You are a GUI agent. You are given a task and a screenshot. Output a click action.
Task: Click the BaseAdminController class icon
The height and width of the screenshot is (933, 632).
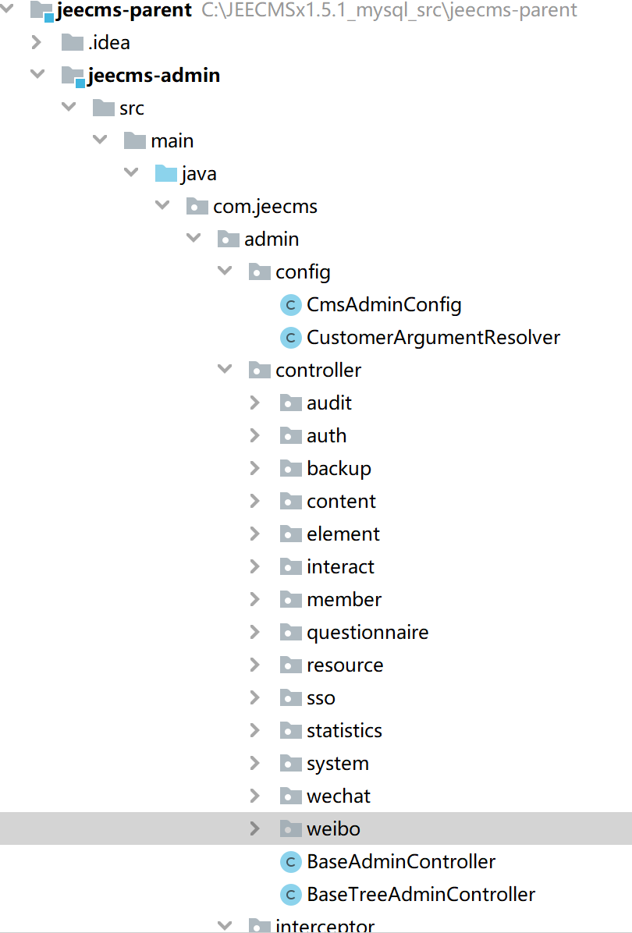pos(290,862)
